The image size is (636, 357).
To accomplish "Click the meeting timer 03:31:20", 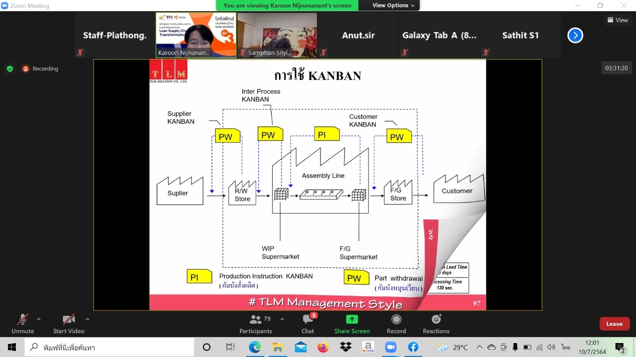I will [616, 68].
